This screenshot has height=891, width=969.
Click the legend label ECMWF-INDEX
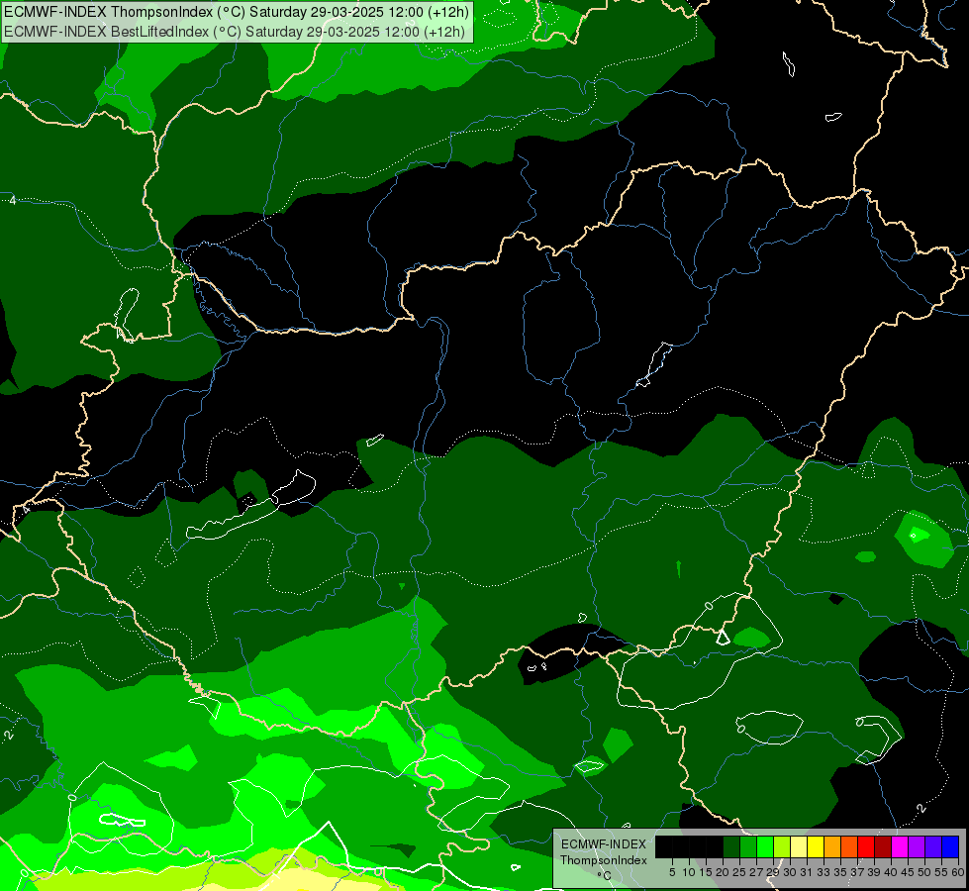[604, 844]
